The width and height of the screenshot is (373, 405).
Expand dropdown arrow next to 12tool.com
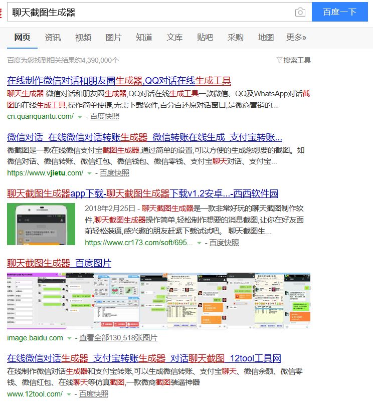click(x=69, y=394)
